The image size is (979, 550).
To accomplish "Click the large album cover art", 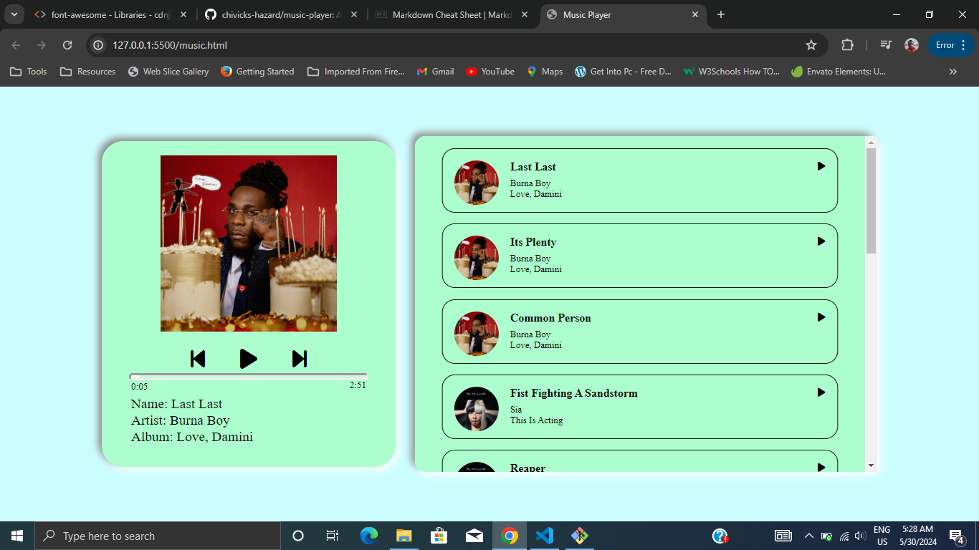I will coord(249,243).
